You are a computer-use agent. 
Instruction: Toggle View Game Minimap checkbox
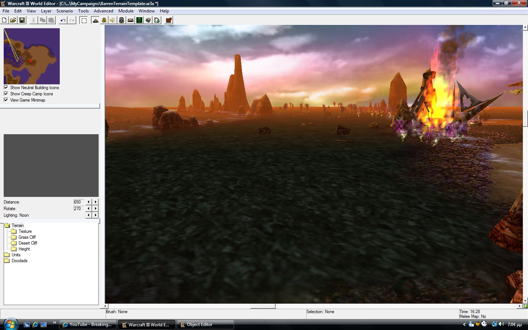[6, 100]
